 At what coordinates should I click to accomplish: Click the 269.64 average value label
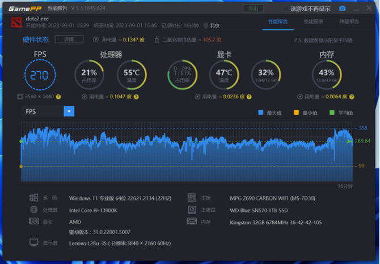pyautogui.click(x=362, y=141)
